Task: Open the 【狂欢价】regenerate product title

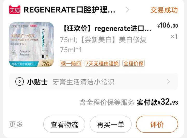Action: pyautogui.click(x=106, y=29)
